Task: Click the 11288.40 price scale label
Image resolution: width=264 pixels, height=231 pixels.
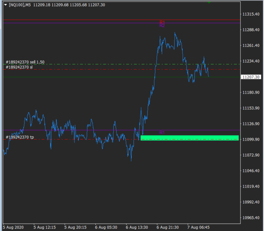Action: 251,30
